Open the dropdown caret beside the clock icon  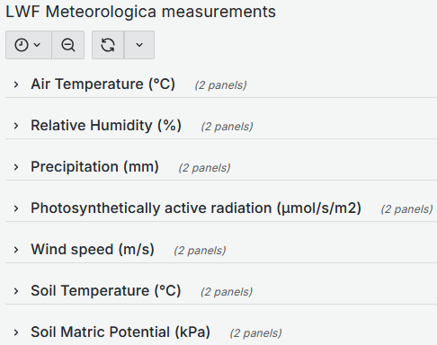pos(37,45)
